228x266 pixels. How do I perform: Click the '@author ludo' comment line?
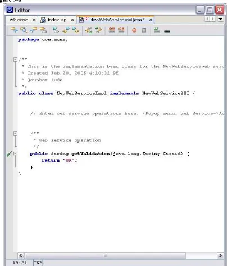(45, 80)
